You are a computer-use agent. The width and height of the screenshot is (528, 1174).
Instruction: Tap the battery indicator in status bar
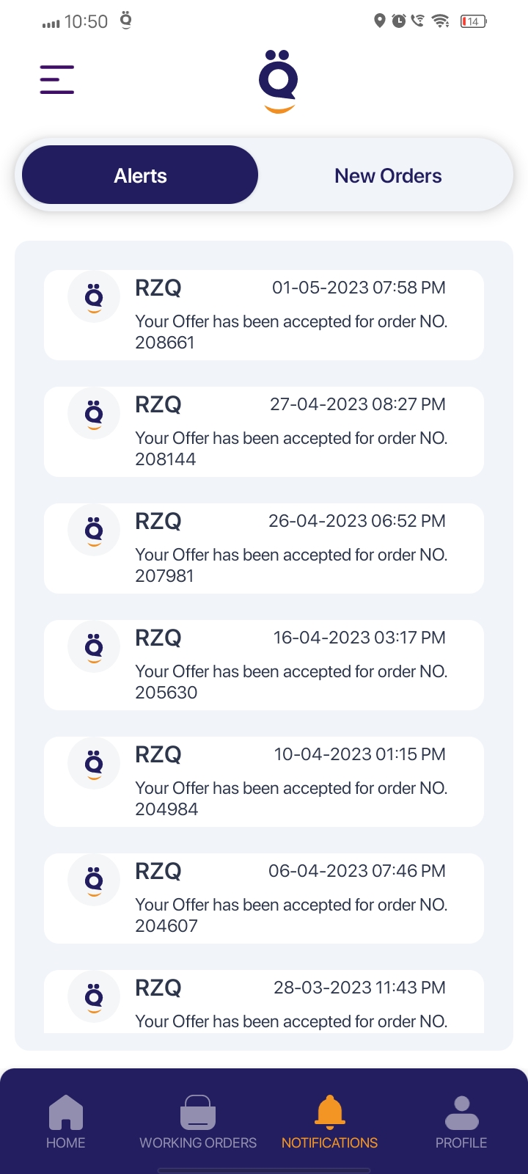473,21
